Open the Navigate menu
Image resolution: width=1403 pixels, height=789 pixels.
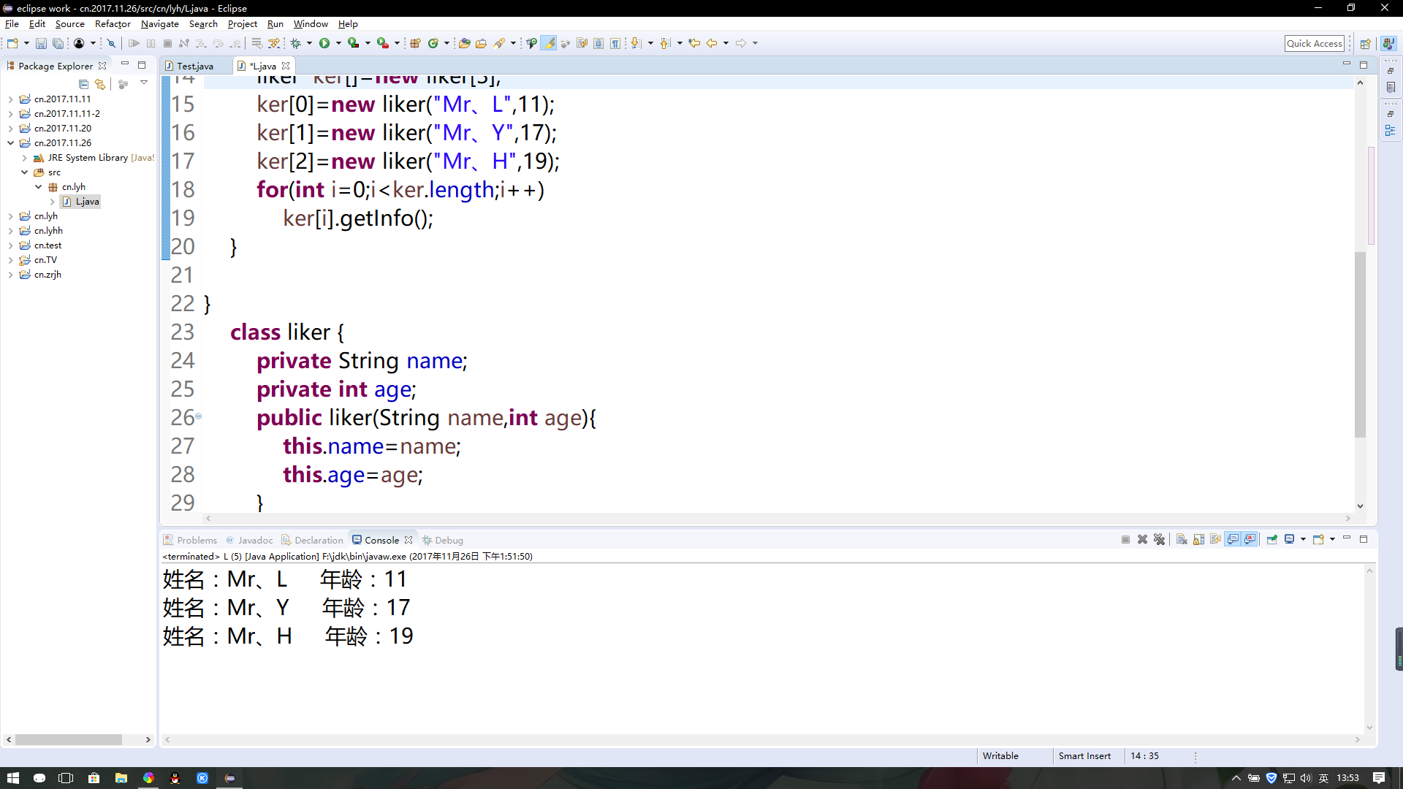159,24
